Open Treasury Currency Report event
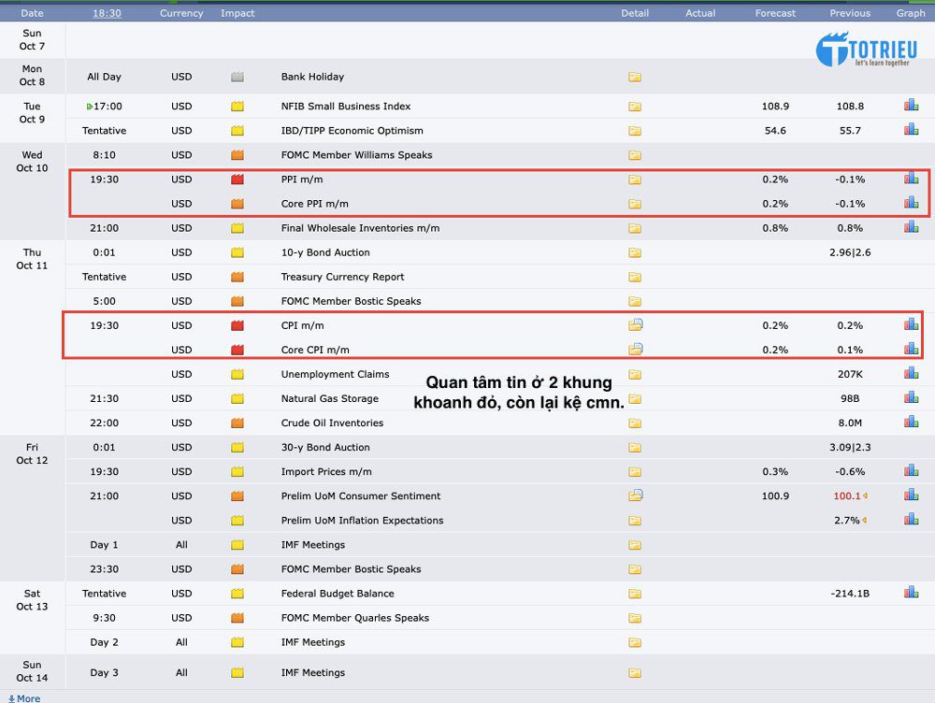 click(x=342, y=277)
